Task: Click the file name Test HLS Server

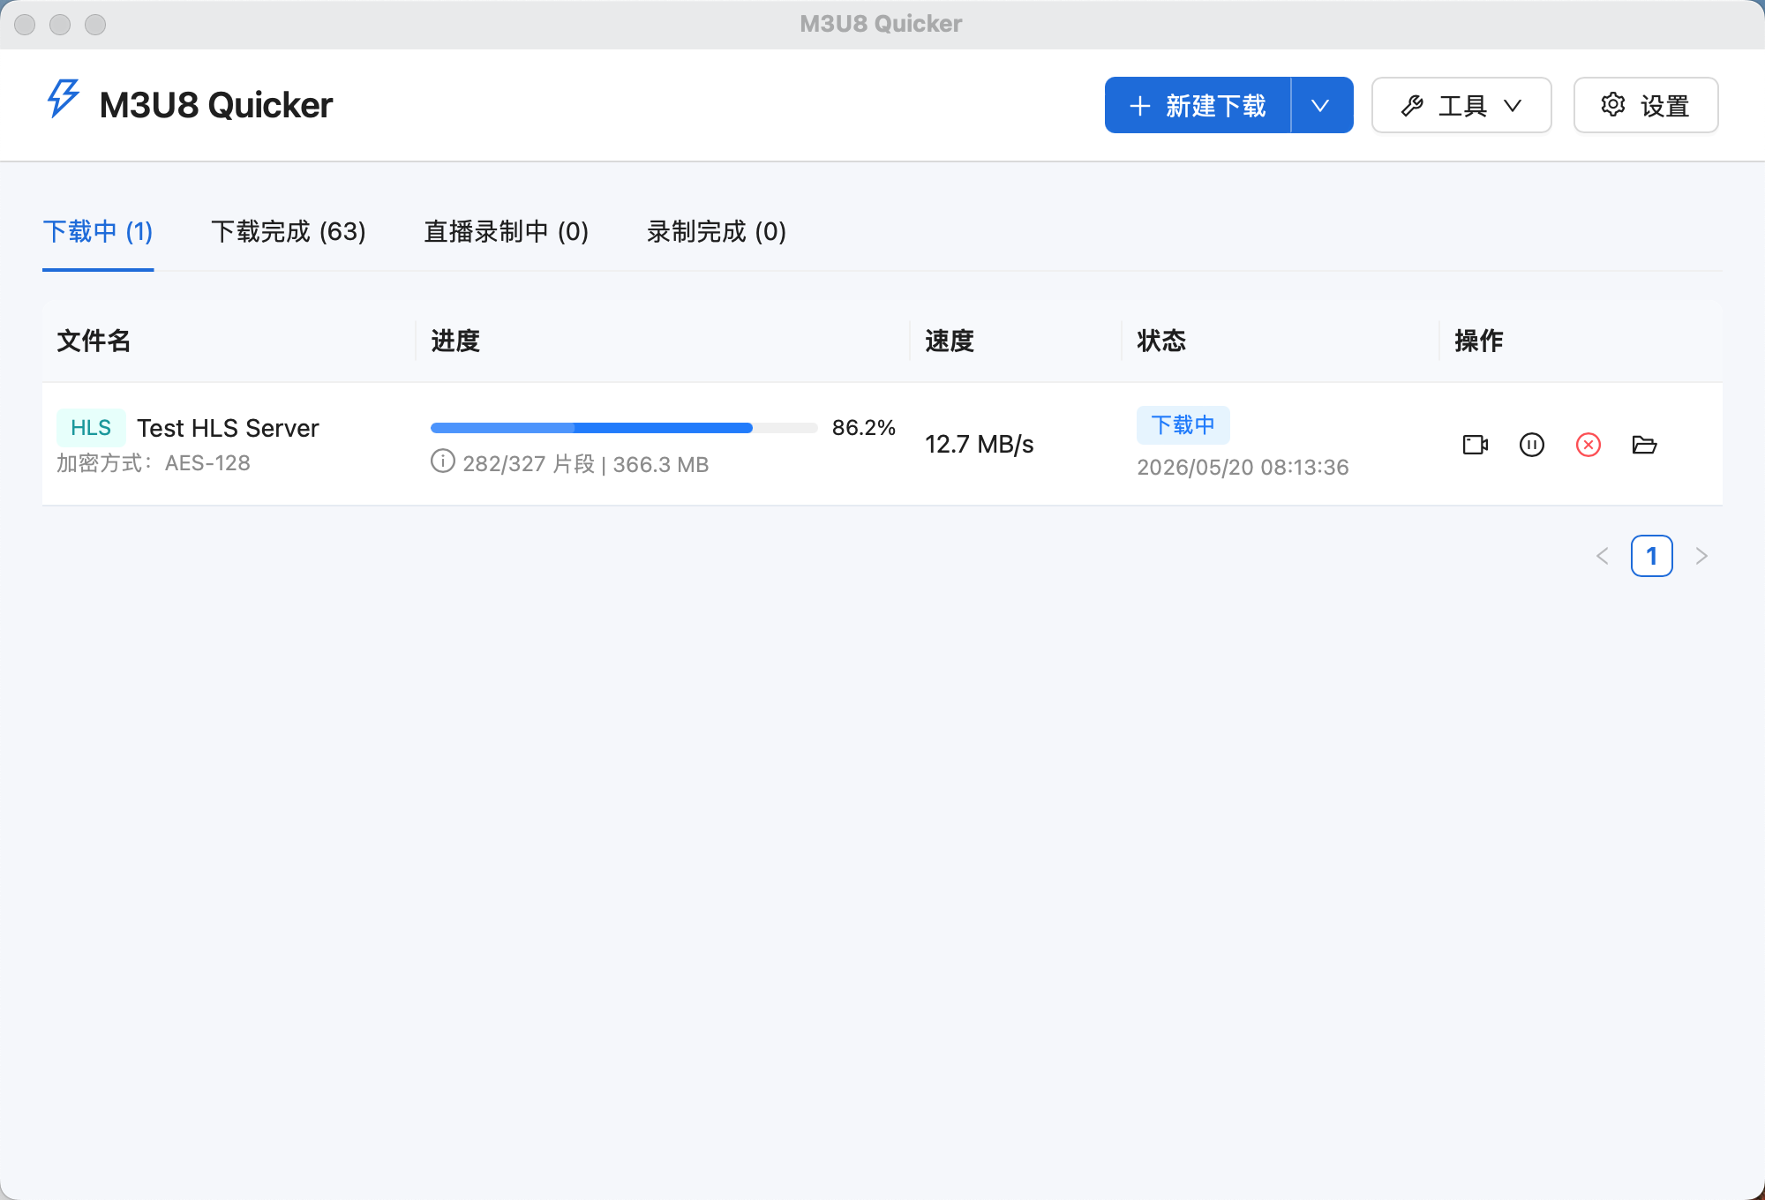Action: coord(228,428)
